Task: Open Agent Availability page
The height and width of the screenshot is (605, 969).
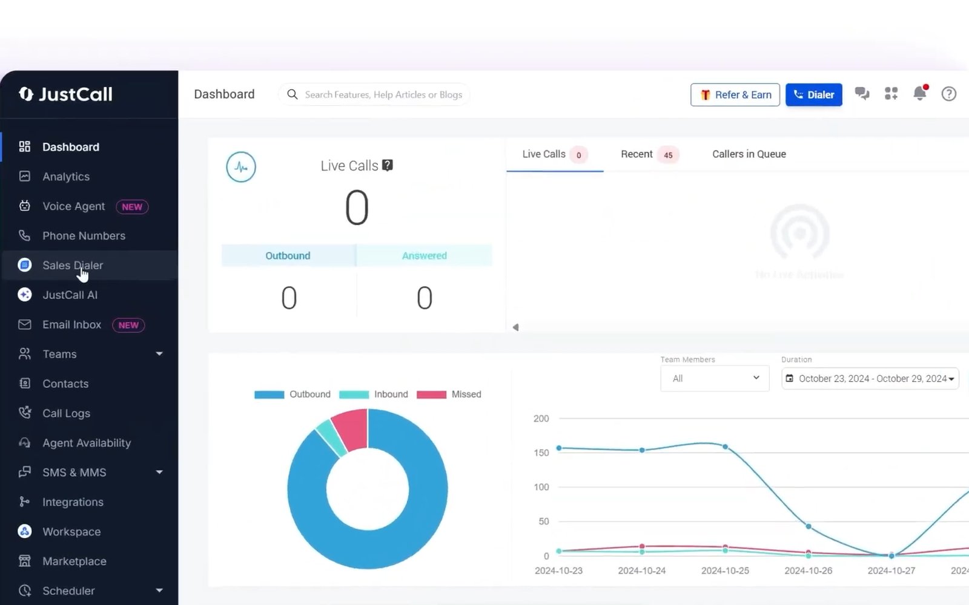Action: tap(87, 443)
